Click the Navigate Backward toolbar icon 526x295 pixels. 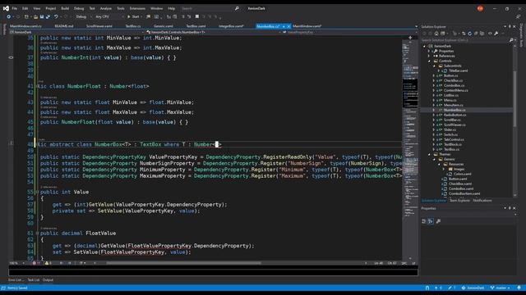click(x=9, y=16)
